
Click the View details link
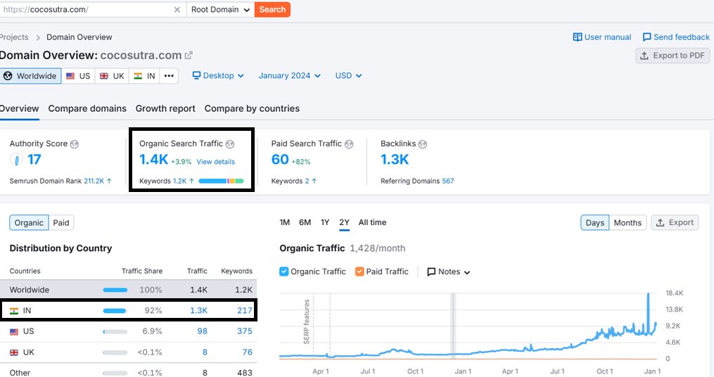tap(216, 162)
